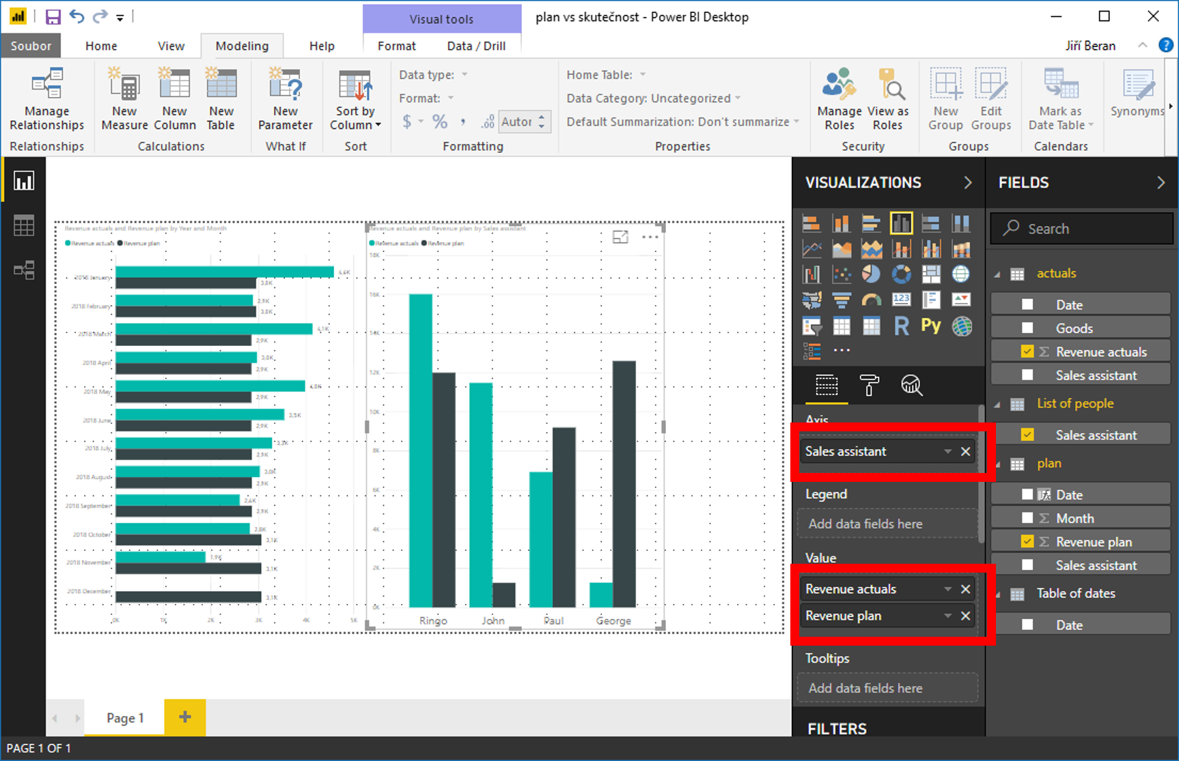Open Manage Roles in Security group
This screenshot has width=1179, height=761.
click(x=840, y=100)
